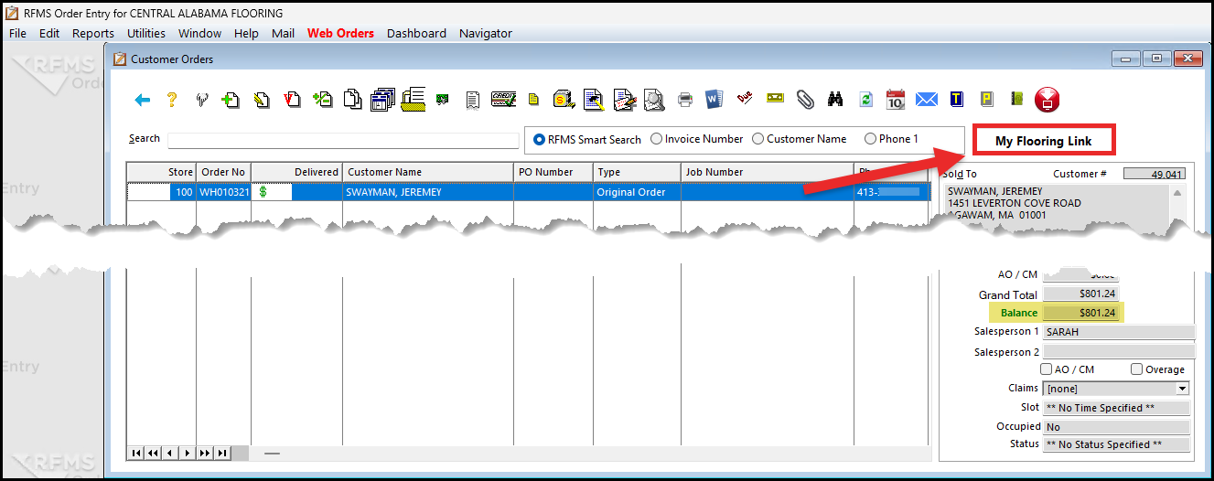The image size is (1214, 481).
Task: Go to previous record navigation button
Action: (x=170, y=453)
